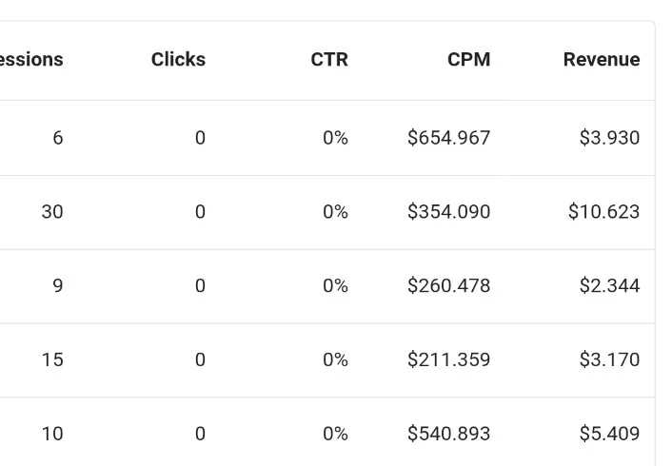Click the 0% CTR in first row
The image size is (672, 466).
pyautogui.click(x=335, y=138)
